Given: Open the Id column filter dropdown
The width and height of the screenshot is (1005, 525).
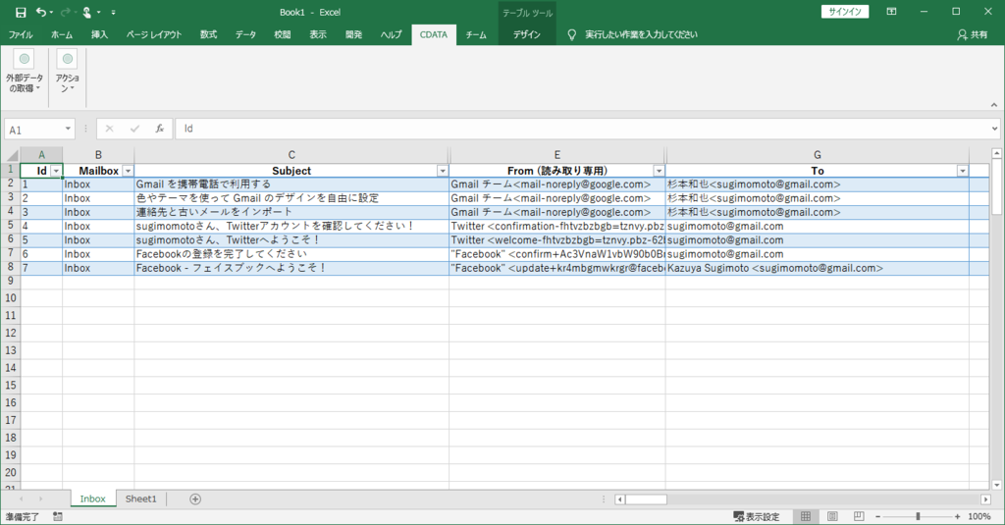Looking at the screenshot, I should click(56, 171).
